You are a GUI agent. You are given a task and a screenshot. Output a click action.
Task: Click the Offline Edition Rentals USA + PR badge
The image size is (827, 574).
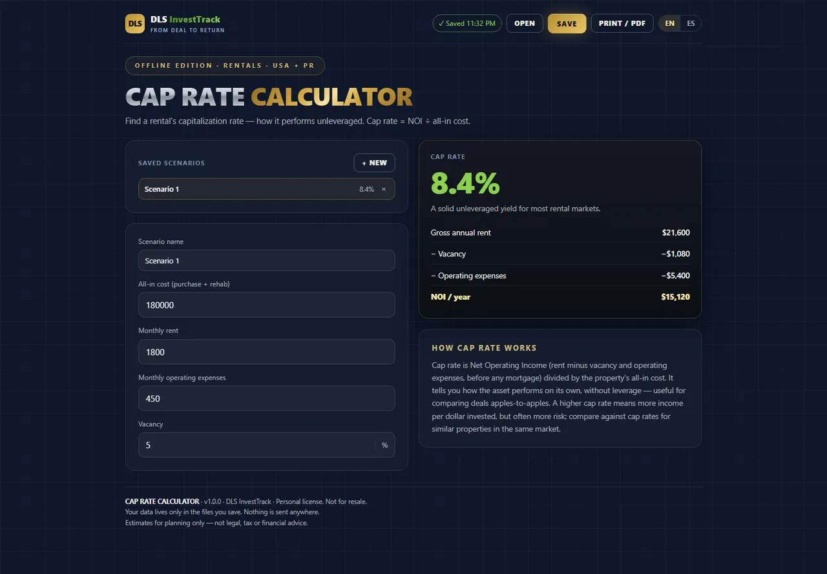pos(225,65)
